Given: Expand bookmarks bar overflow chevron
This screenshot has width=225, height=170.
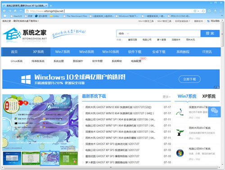Looking at the screenshot, I should pos(222,16).
